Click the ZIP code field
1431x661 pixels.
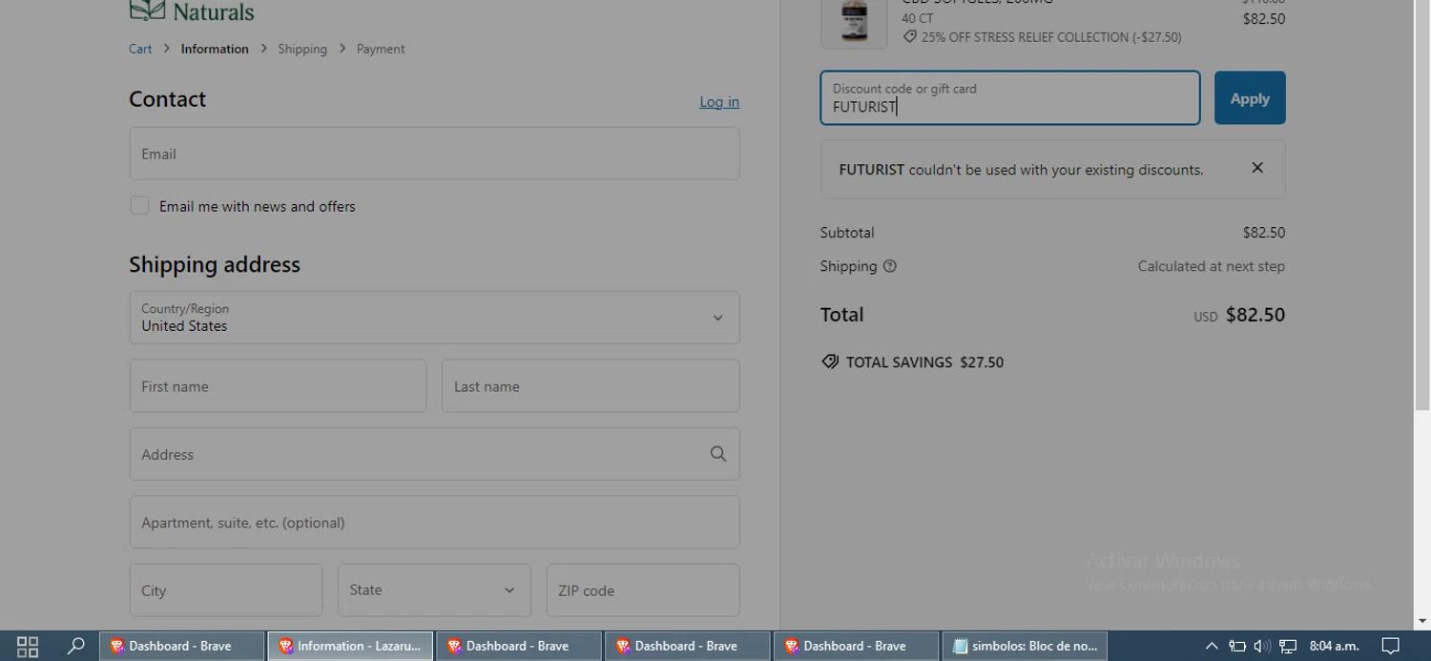(642, 590)
